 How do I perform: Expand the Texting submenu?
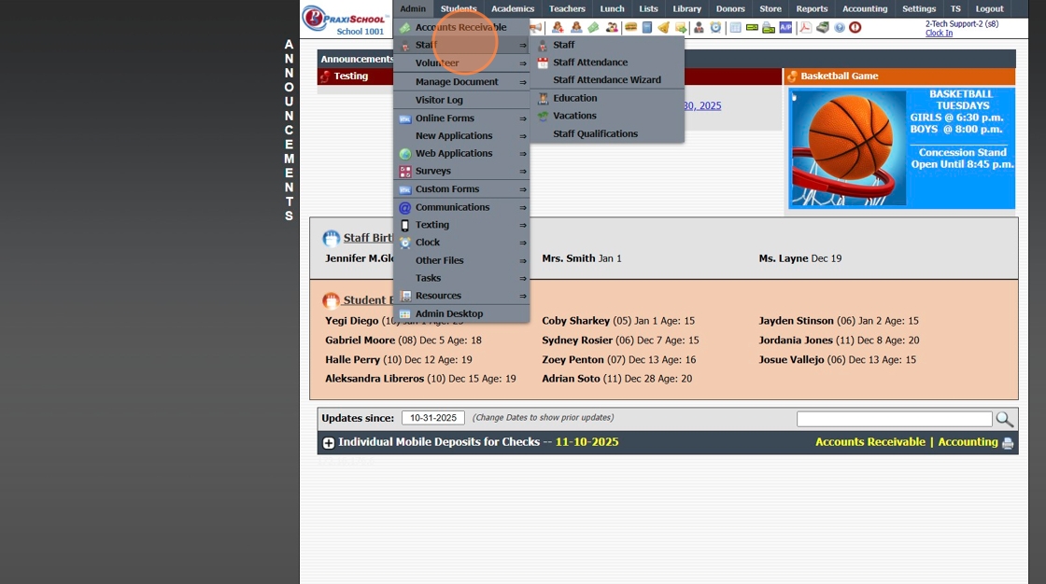(x=461, y=225)
